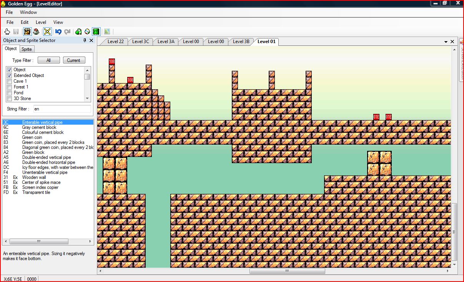This screenshot has width=464, height=282.
Task: Click the object list horizontal scrollbar thumb
Action: [x=39, y=242]
